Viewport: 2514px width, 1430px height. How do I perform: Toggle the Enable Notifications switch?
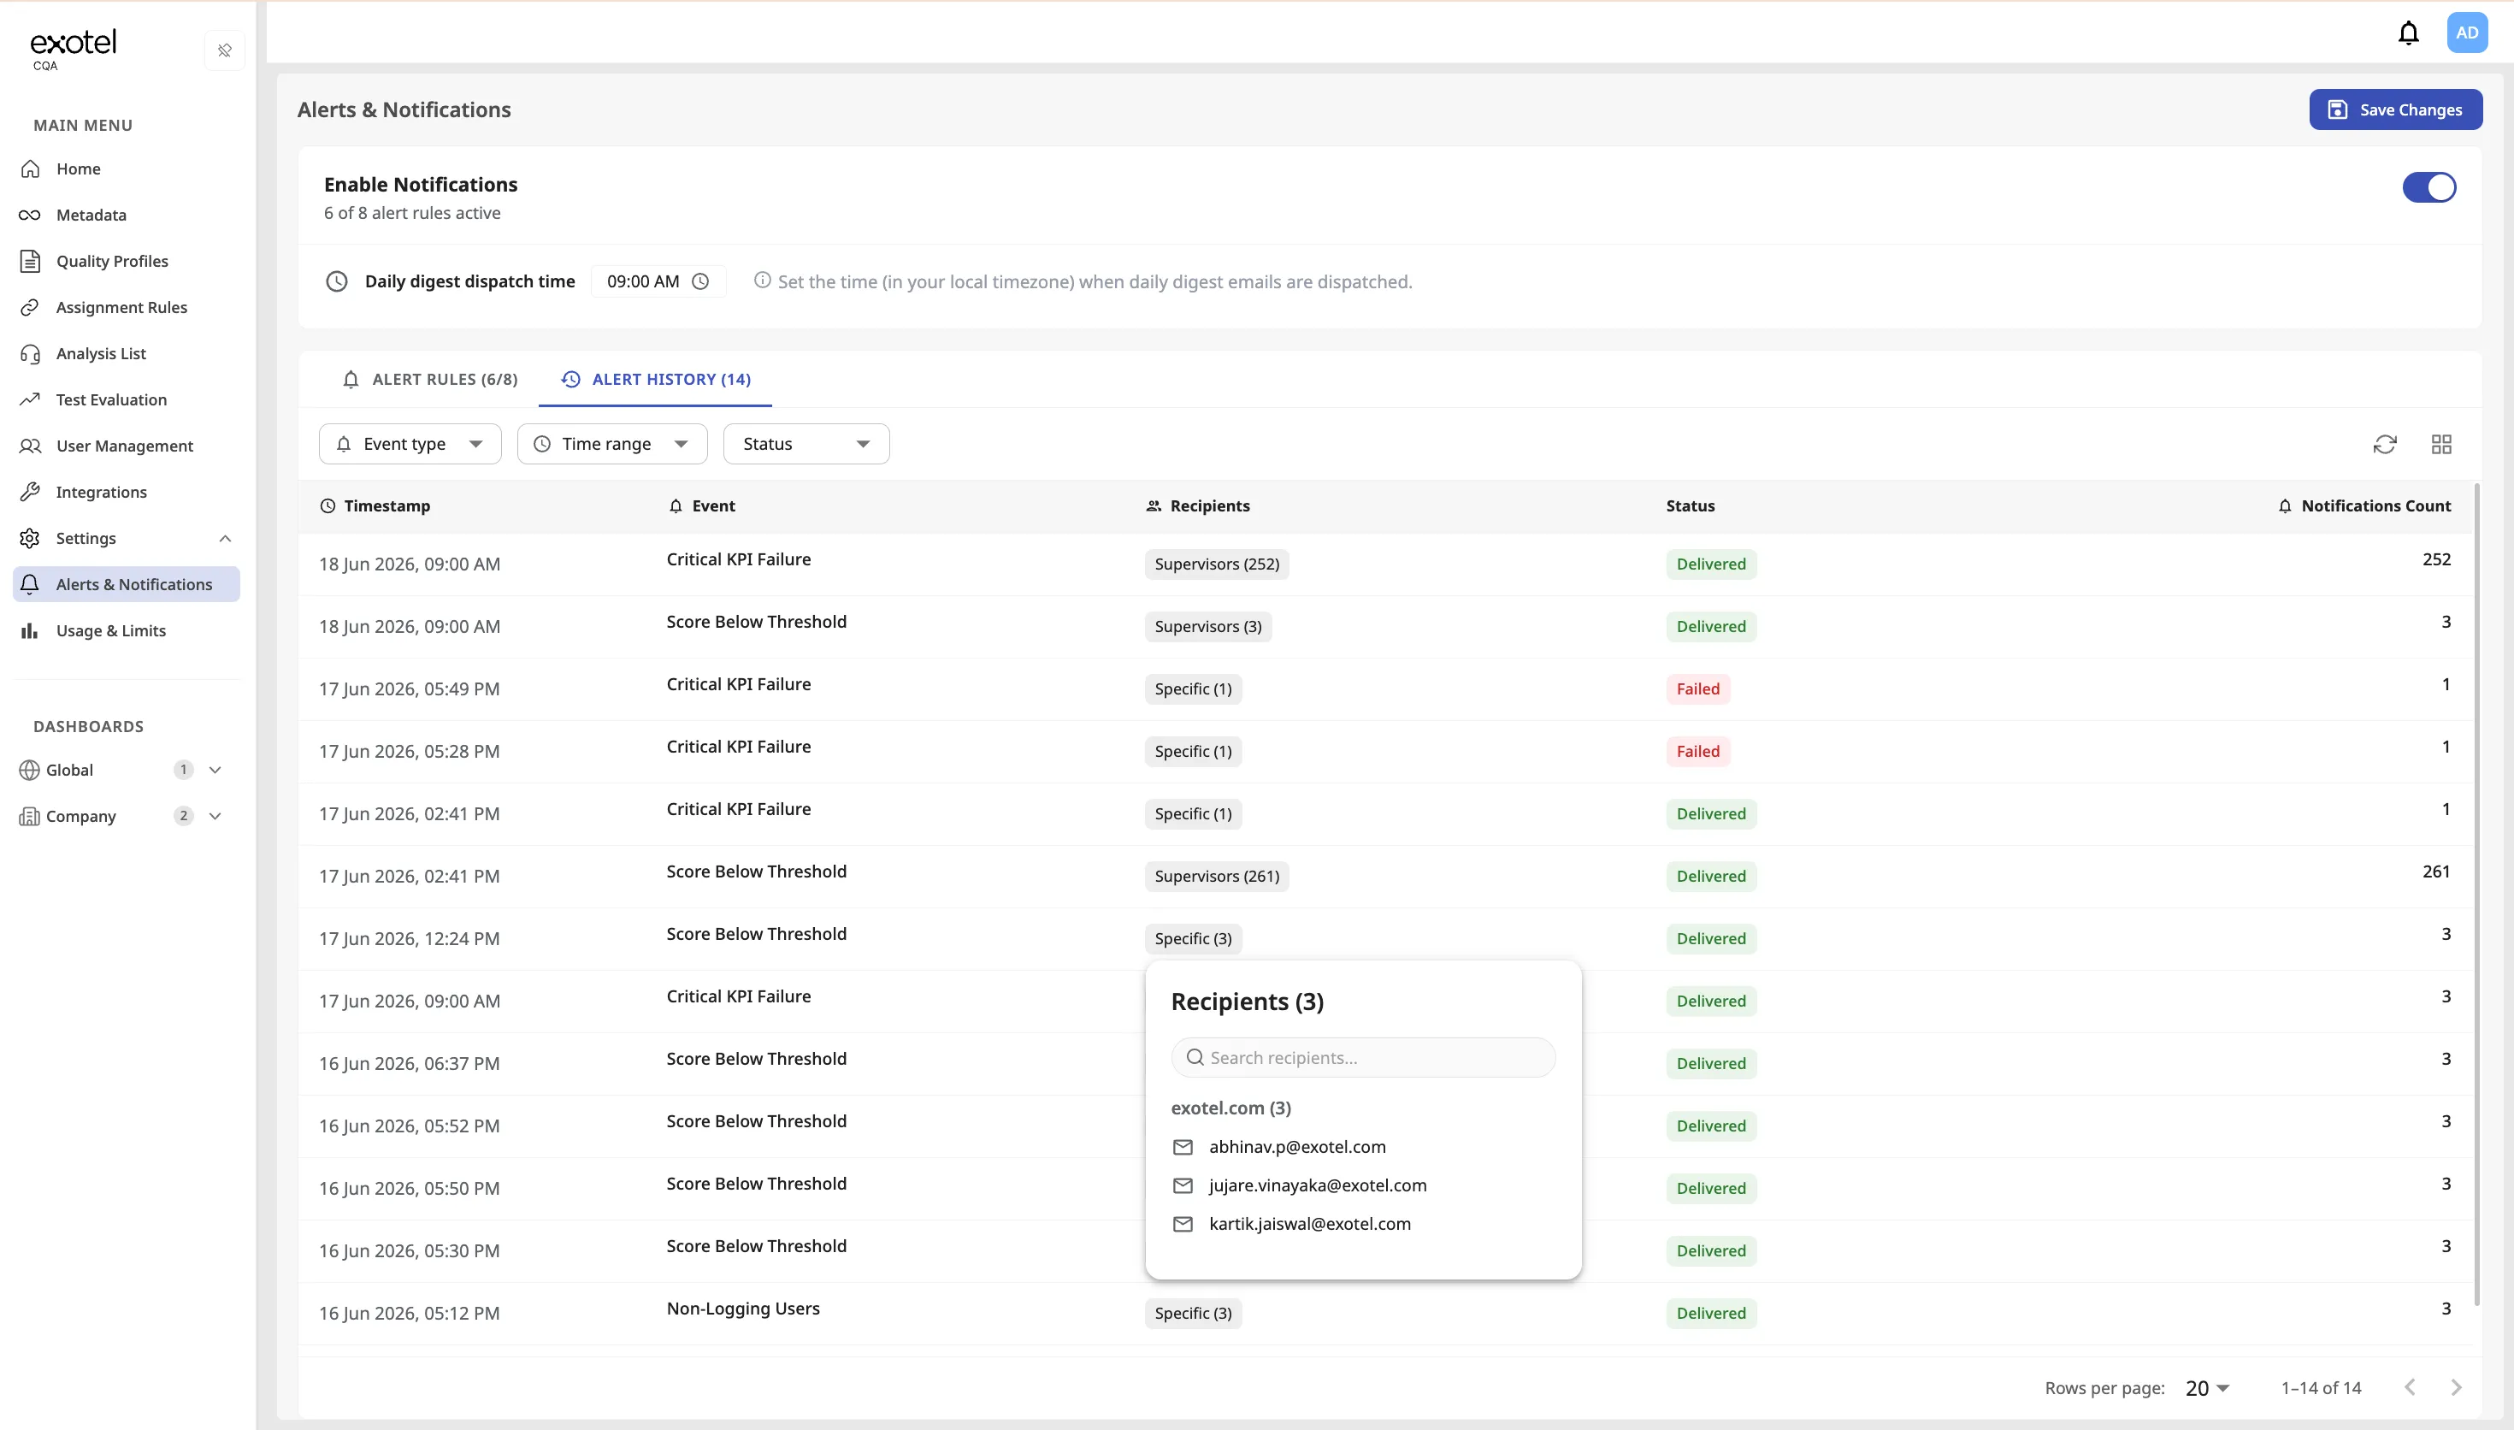coord(2428,187)
